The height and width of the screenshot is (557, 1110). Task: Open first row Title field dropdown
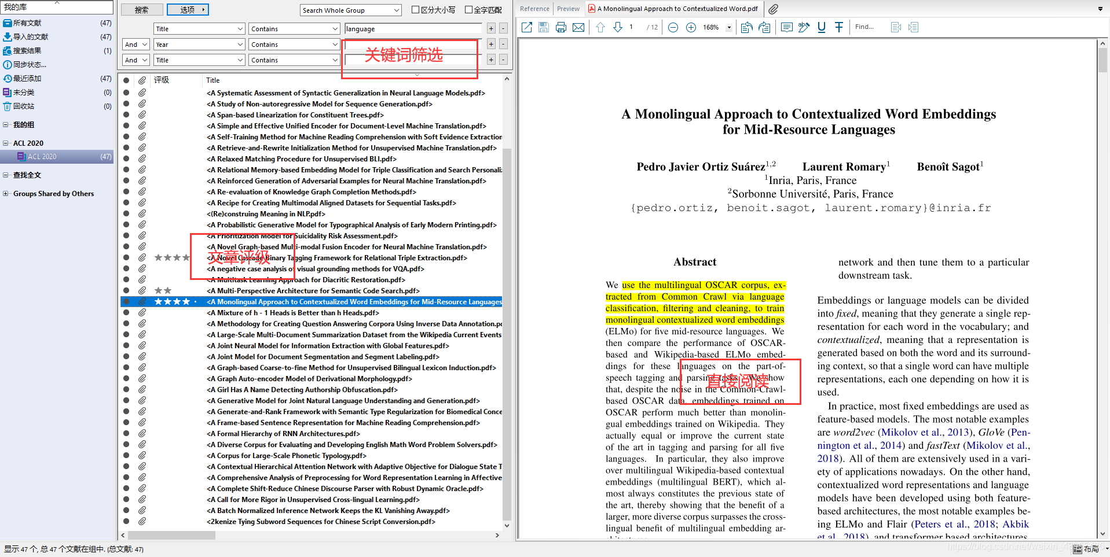[199, 29]
